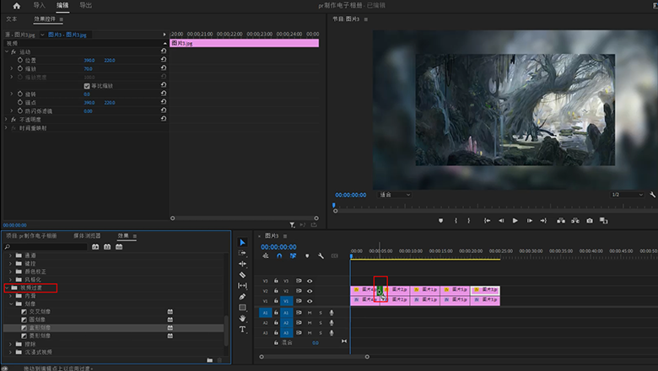Image resolution: width=658 pixels, height=371 pixels.
Task: Solo audio track A2
Action: (321, 323)
